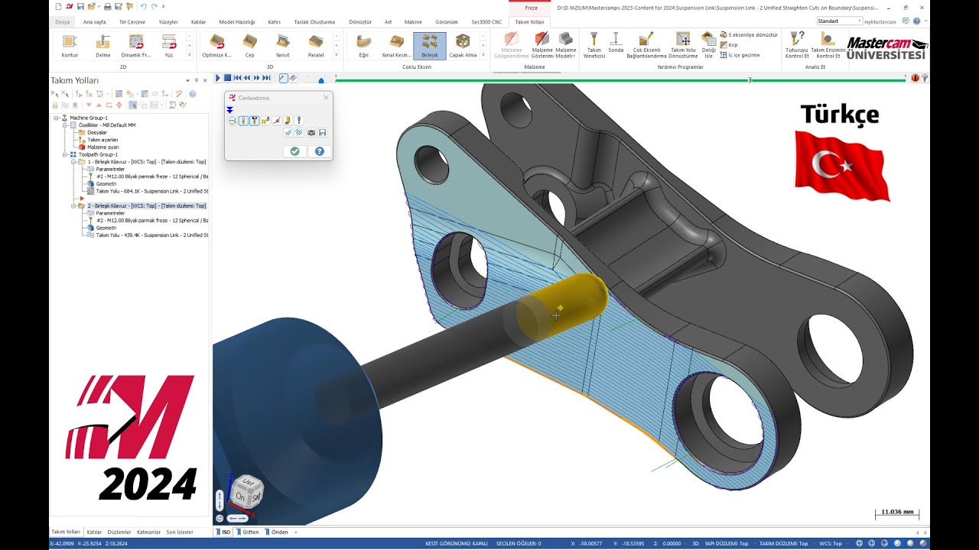Select the Yanal Kesme multiaxis toolpath
Screen dimensions: 979x550
pyautogui.click(x=396, y=46)
